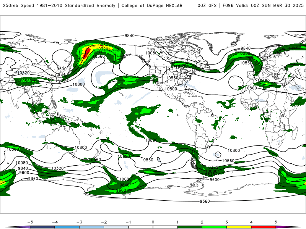Click the "4" colorbar tick label
306x229 pixels.
[x=251, y=222]
